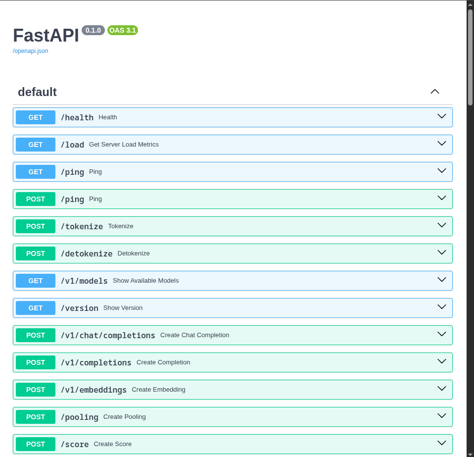Click the vertical scrollbar thumb
This screenshot has width=474, height=457.
coord(470,57)
